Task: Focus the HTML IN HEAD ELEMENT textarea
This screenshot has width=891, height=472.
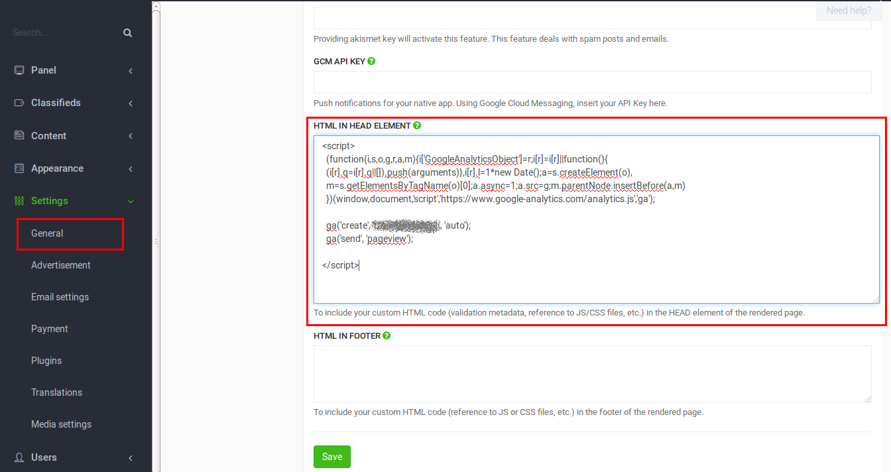Action: [x=597, y=219]
